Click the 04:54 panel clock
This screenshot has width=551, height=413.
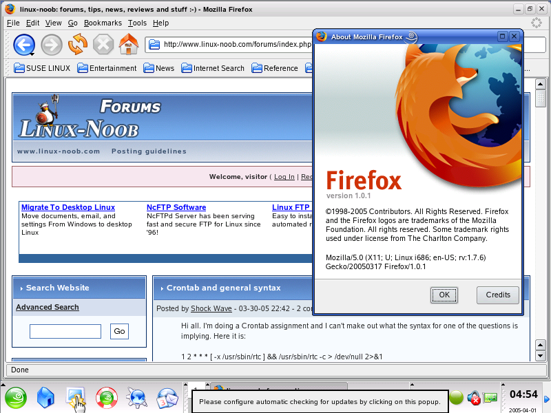[x=523, y=394]
